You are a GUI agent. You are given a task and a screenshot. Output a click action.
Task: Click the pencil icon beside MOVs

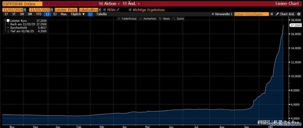tap(117, 10)
